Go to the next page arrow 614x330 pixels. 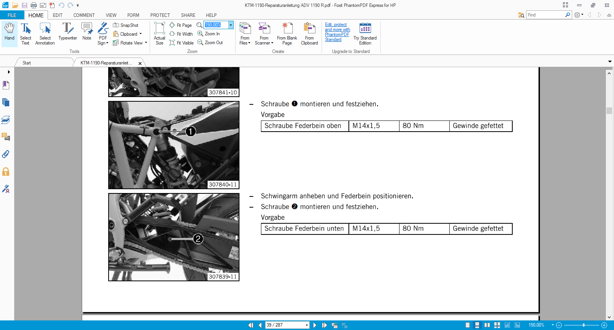[x=315, y=325]
